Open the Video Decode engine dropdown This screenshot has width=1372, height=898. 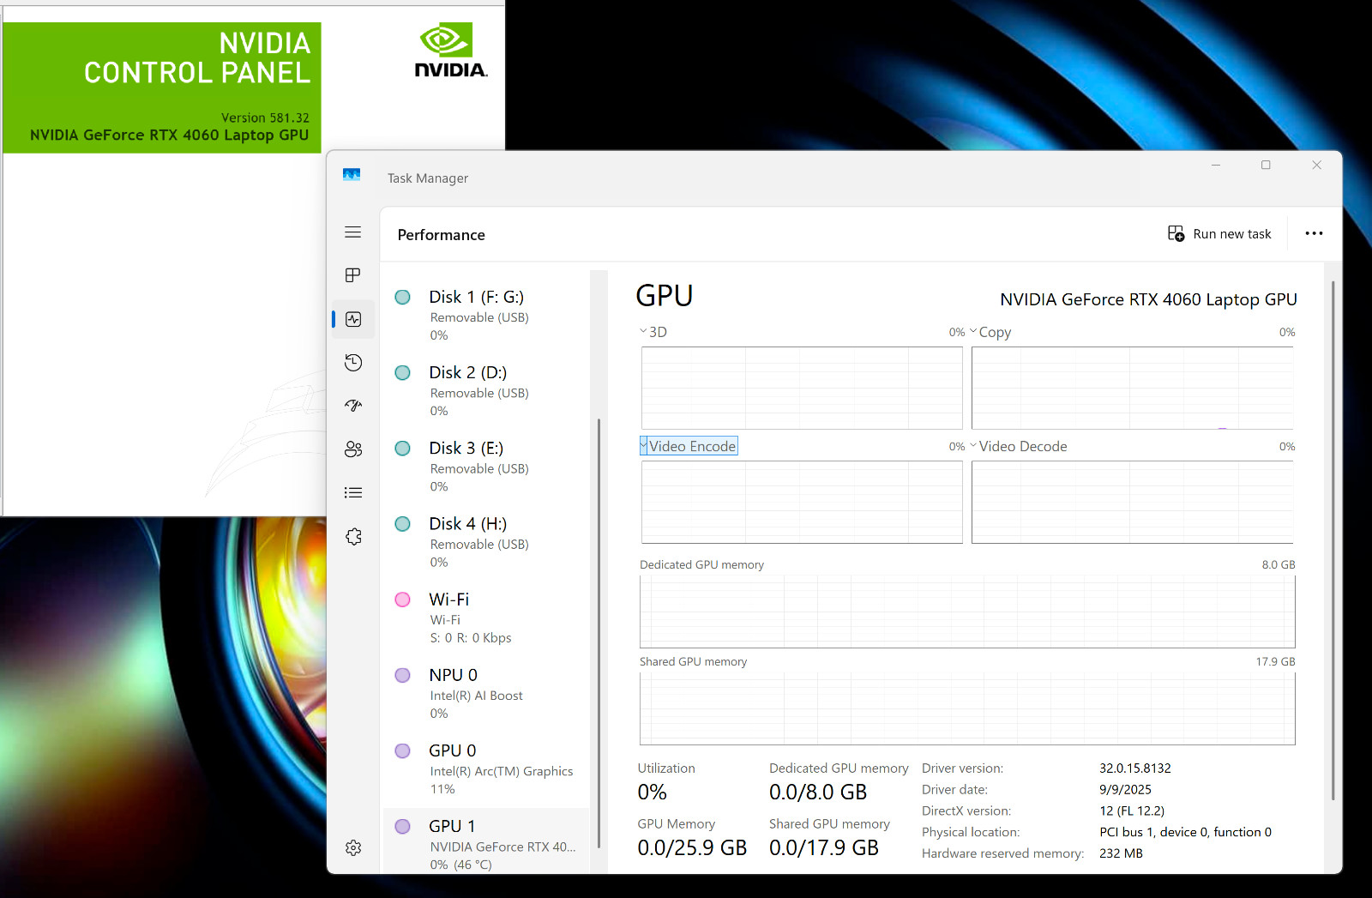tap(1019, 446)
